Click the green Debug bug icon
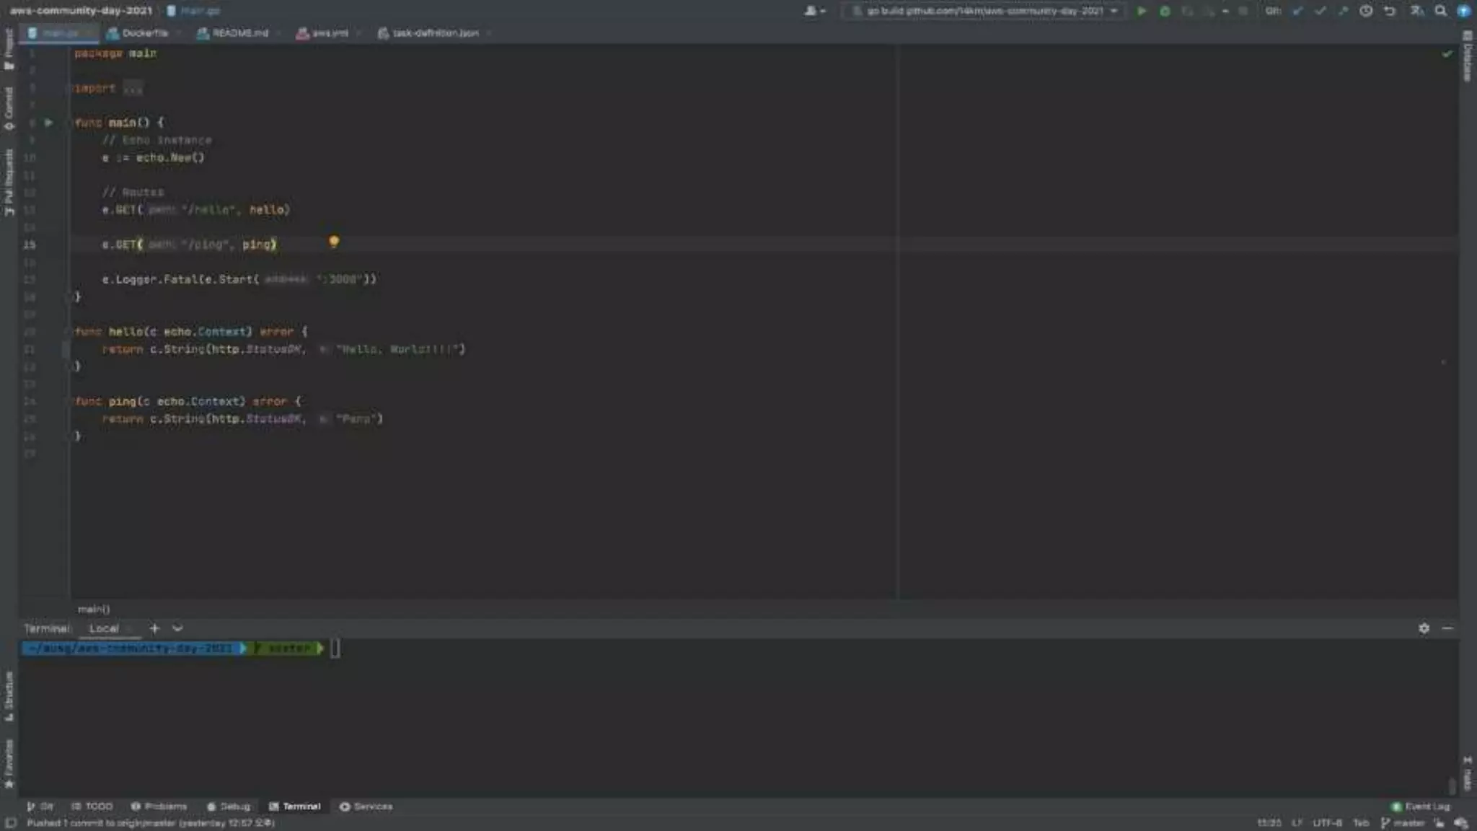 click(x=1164, y=11)
